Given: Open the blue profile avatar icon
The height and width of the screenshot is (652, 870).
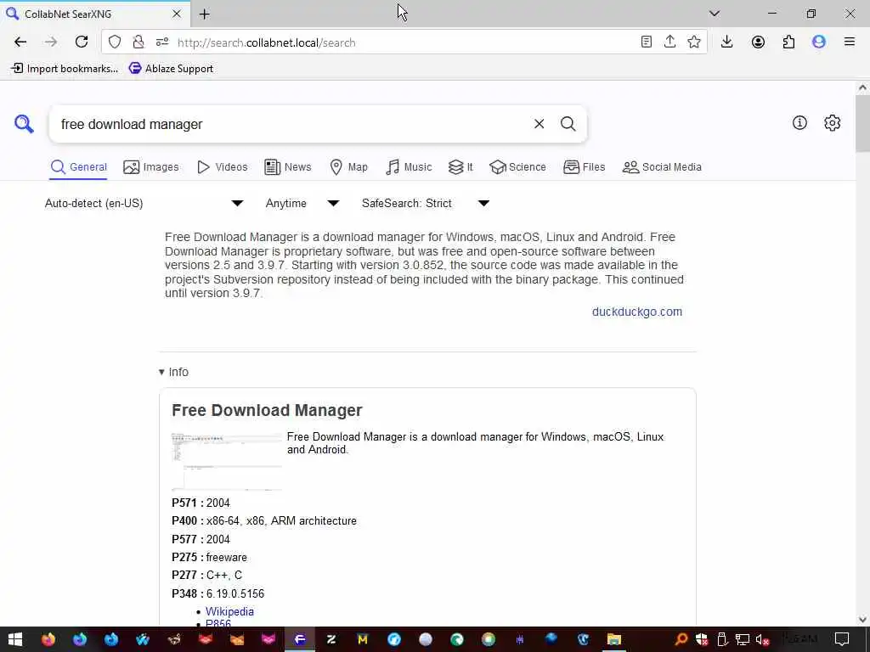Looking at the screenshot, I should [819, 42].
